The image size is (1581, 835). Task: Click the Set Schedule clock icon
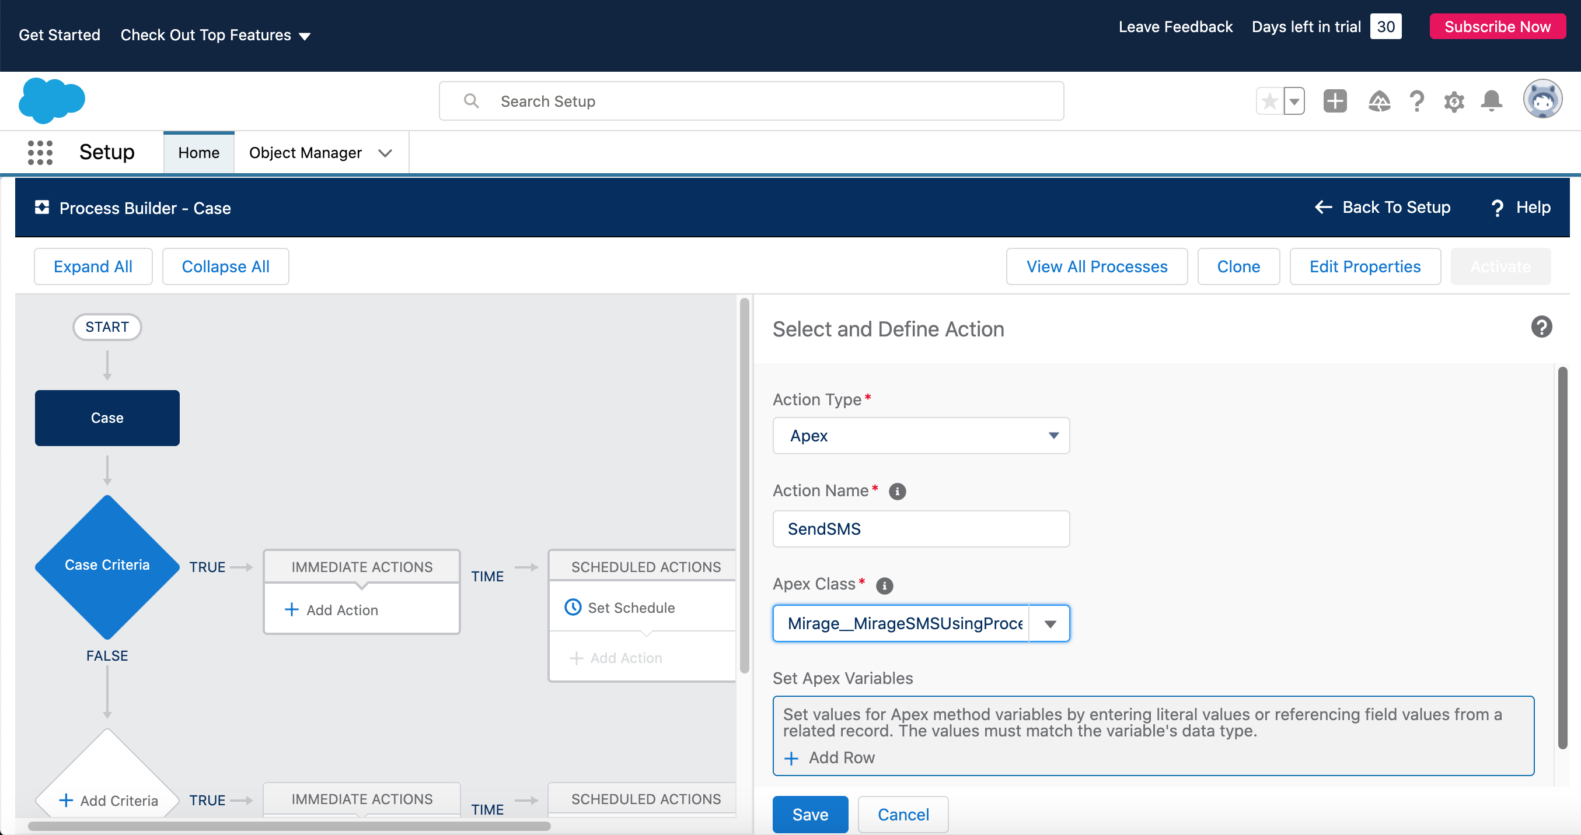point(573,608)
